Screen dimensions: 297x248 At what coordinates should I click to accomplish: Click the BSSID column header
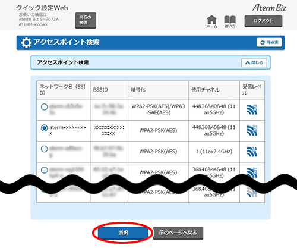tap(109, 90)
